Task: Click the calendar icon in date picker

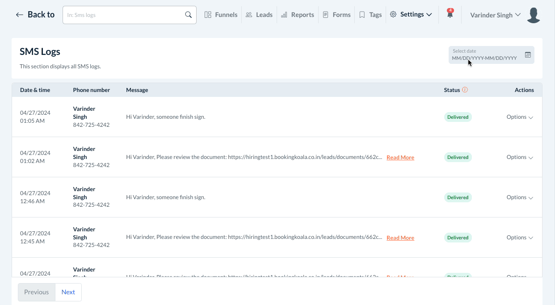Action: tap(528, 55)
